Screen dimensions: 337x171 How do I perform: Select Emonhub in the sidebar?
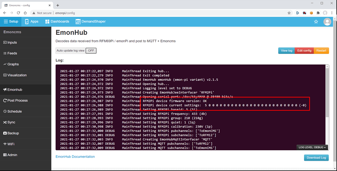coord(26,90)
